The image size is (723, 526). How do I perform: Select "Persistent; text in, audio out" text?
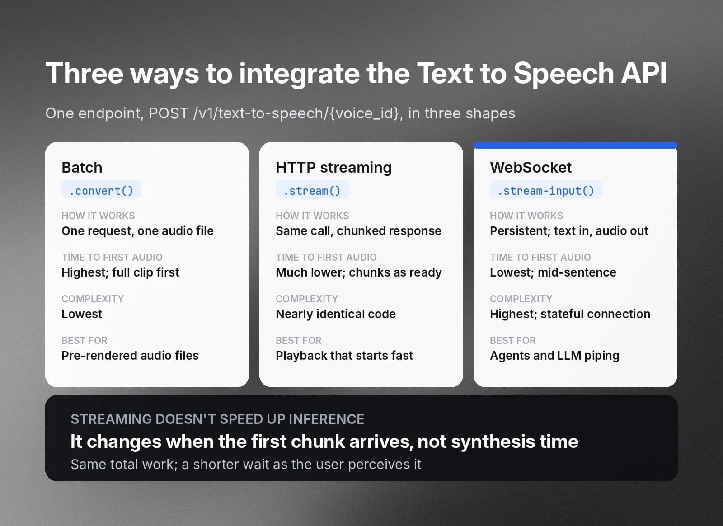coord(569,231)
